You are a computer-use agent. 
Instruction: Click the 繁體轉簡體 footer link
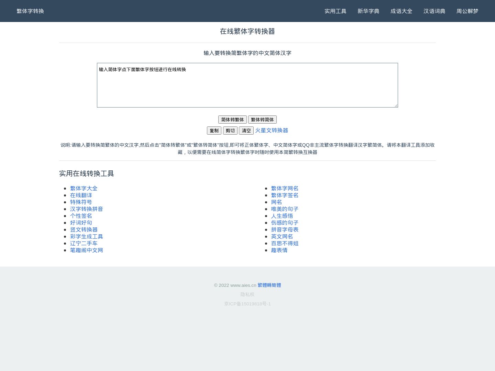269,285
